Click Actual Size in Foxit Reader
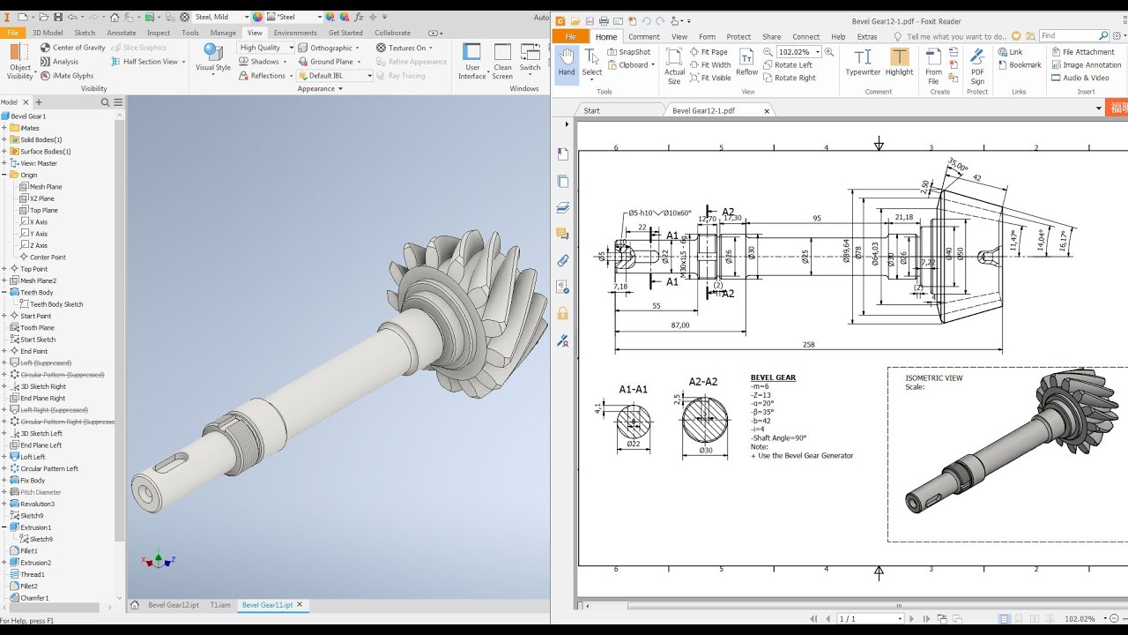This screenshot has height=635, width=1128. (674, 66)
